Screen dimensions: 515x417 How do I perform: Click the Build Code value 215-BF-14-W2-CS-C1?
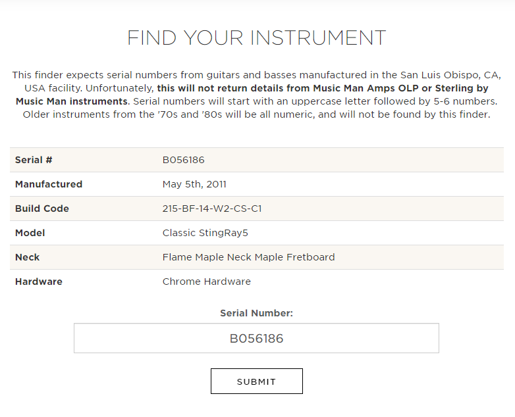tap(212, 208)
